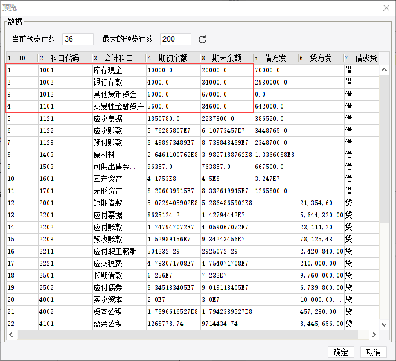This screenshot has width=396, height=361.
Task: Click the 固定资产 cell
Action: 119,179
